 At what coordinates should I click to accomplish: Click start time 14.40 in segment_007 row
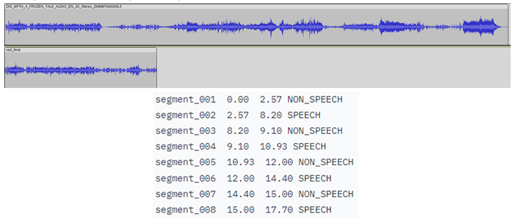point(240,194)
